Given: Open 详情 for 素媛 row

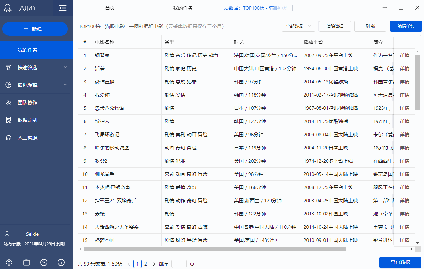Looking at the screenshot, I should coord(405,214).
